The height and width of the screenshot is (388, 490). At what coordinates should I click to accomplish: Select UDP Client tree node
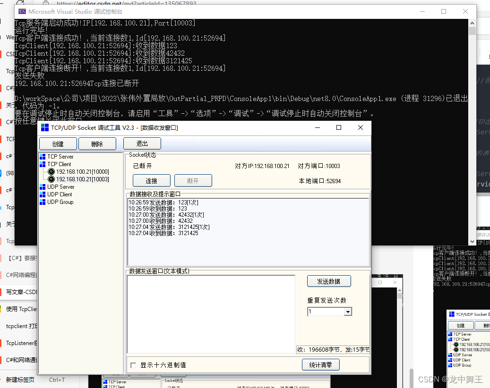coord(60,194)
